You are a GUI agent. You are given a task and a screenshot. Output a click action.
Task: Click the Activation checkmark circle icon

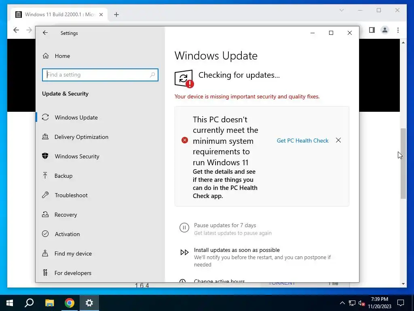tap(45, 234)
